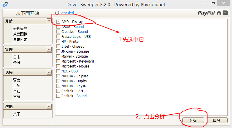Click the refresh icon beside 发现更新
The width and height of the screenshot is (232, 128).
(57, 13)
